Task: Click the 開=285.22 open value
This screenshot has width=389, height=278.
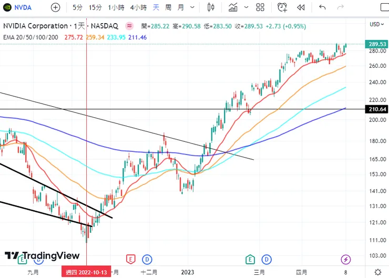Action: (x=155, y=26)
